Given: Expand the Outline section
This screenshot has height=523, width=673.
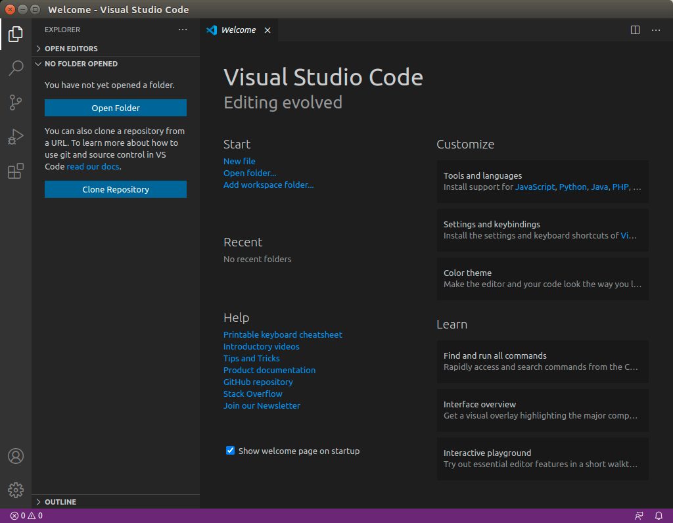Looking at the screenshot, I should click(x=116, y=501).
